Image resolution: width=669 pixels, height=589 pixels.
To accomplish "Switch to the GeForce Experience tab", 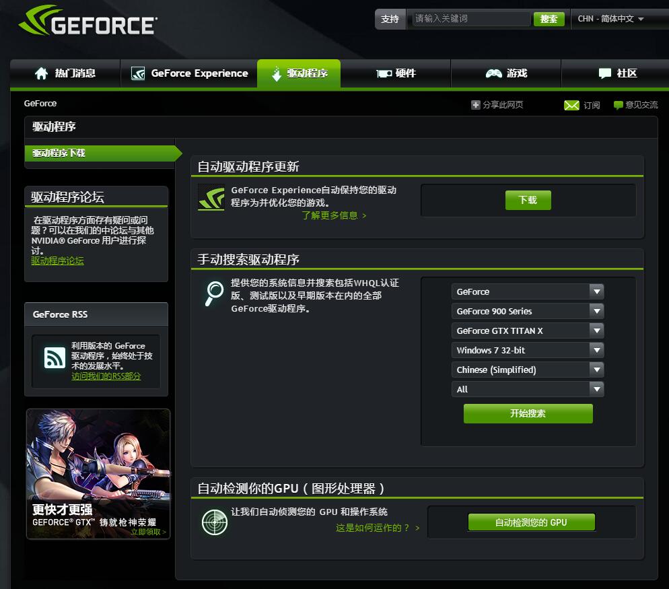I will (189, 73).
